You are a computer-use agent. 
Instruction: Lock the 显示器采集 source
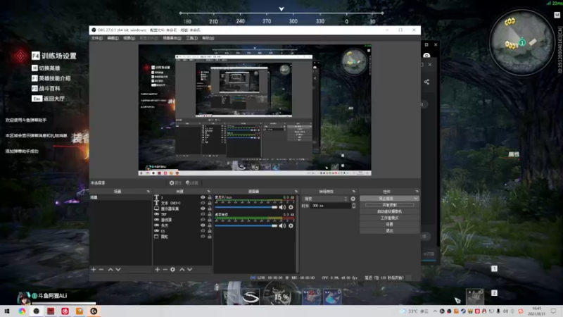(x=209, y=209)
